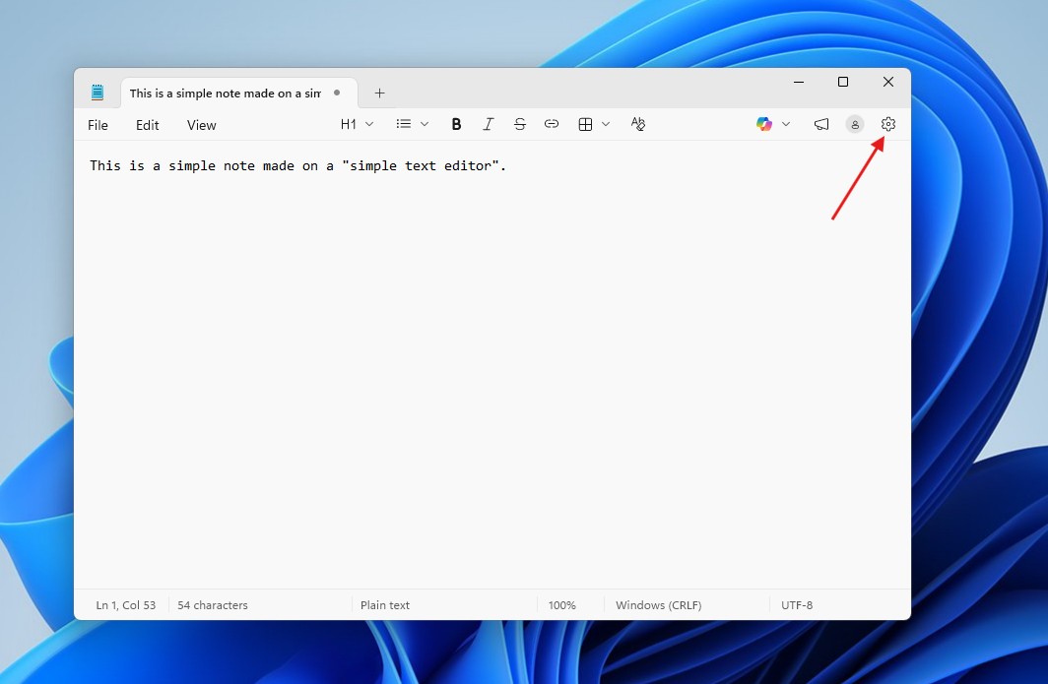Click 'Plain text' in the status bar
Screen dimensions: 1048x684
385,605
